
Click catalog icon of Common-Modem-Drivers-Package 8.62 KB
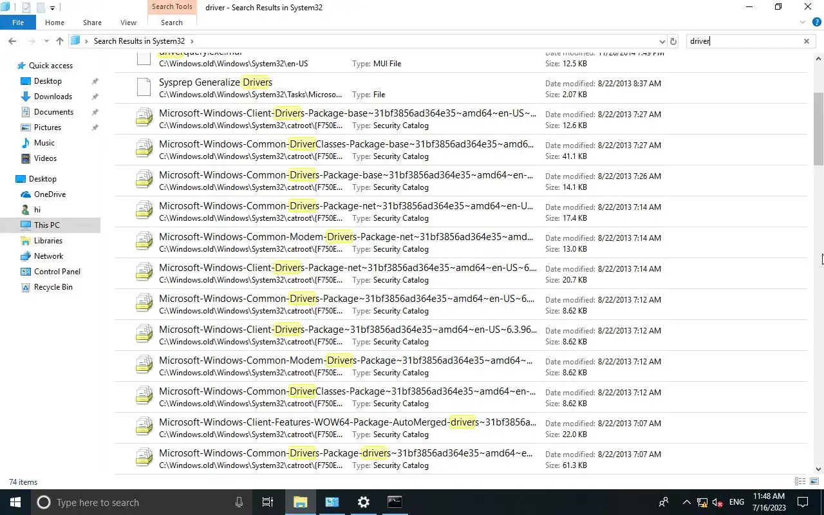point(144,364)
